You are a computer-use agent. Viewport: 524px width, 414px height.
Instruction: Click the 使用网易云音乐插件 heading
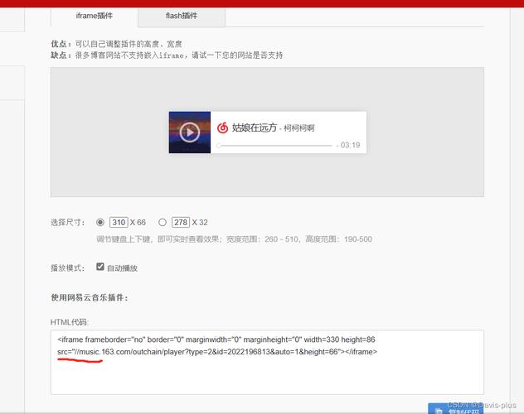(x=90, y=297)
